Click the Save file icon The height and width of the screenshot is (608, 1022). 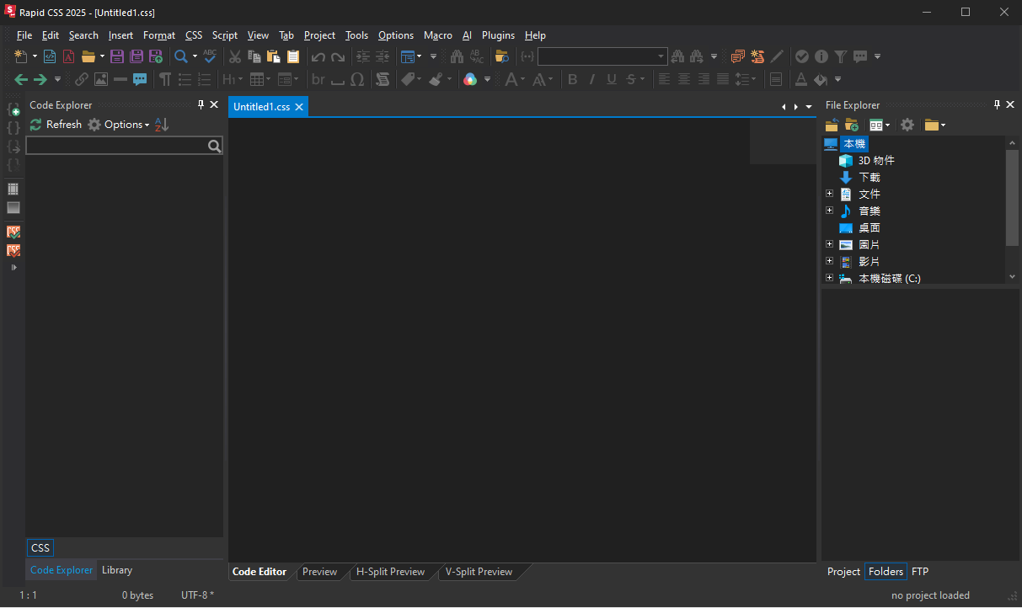(116, 56)
